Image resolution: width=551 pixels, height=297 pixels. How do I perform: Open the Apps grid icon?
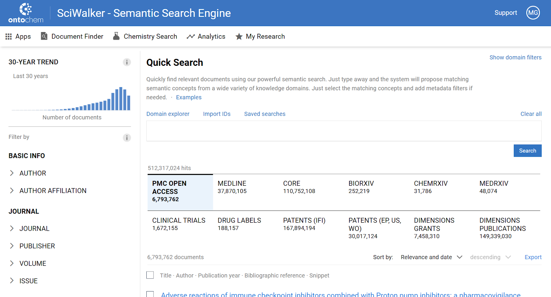click(x=9, y=37)
